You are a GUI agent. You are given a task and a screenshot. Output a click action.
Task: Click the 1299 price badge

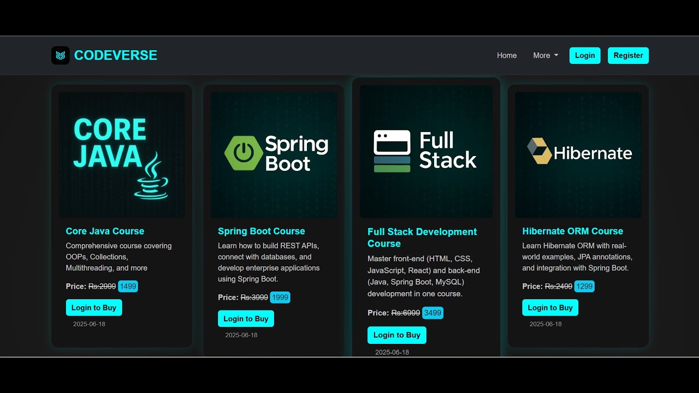tap(584, 286)
